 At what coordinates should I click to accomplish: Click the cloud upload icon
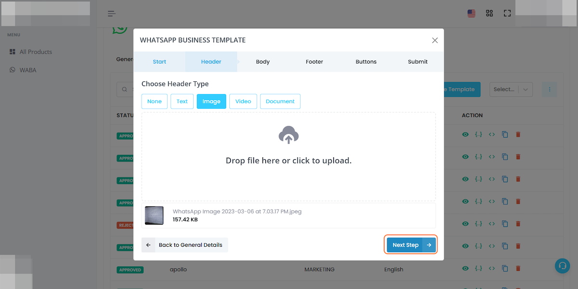[x=289, y=135]
